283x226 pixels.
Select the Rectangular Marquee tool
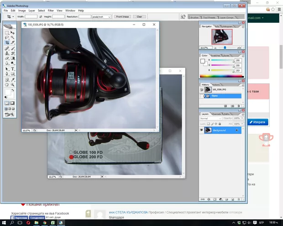[x=7, y=33]
